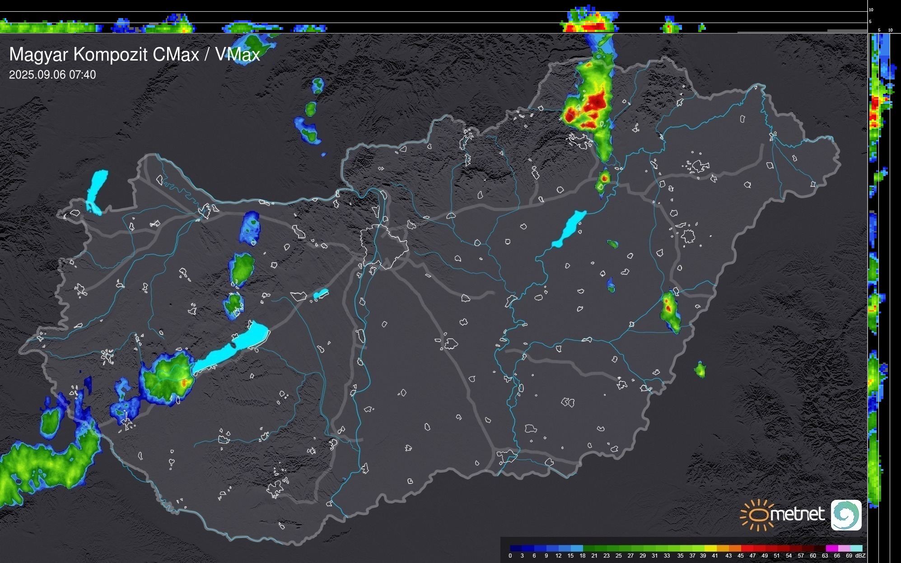Click the storm cell at Balaton's western end

point(168,377)
